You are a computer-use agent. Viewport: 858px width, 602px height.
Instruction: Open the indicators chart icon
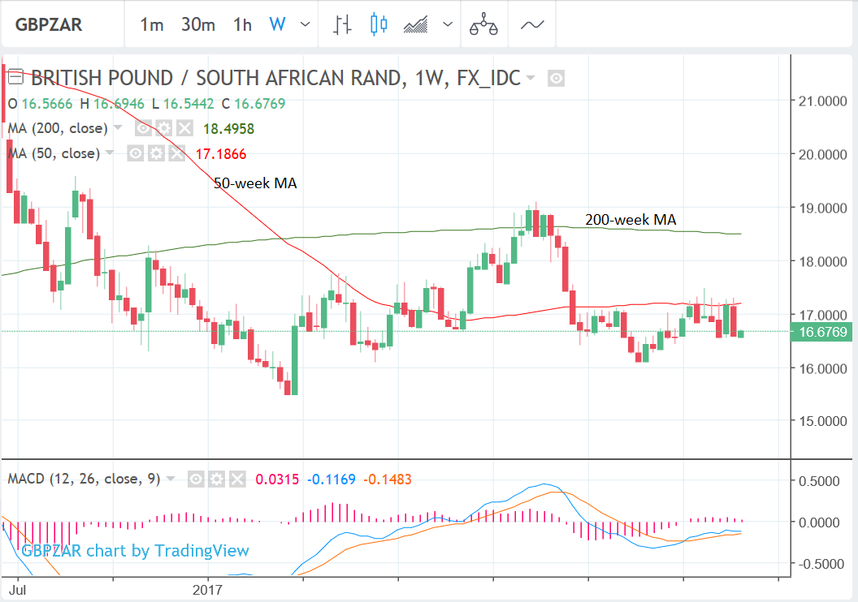pos(416,24)
